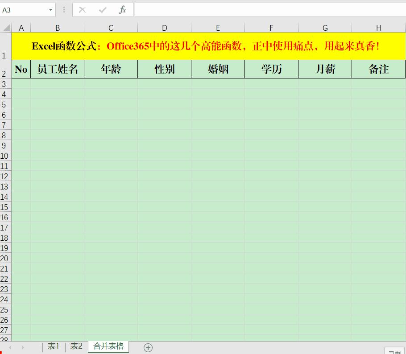Select row 3 header
Screen dimensions: 406x354
(x=5, y=84)
